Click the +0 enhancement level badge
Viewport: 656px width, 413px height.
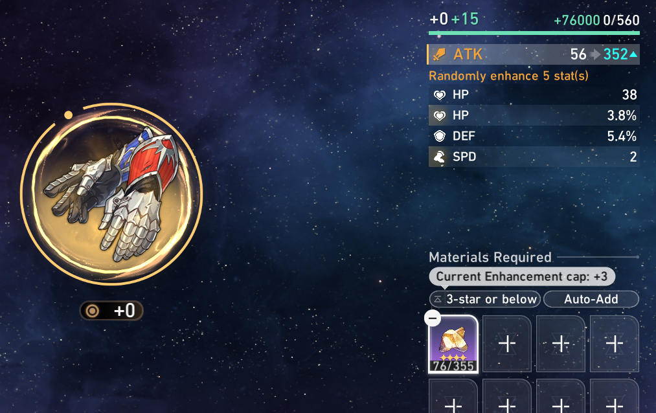pos(111,311)
